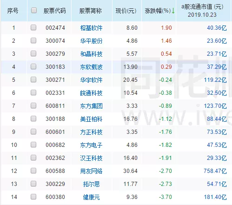Viewport: 232px width, 205px height.
Task: Check the box for stock 300074
Action: [33, 40]
